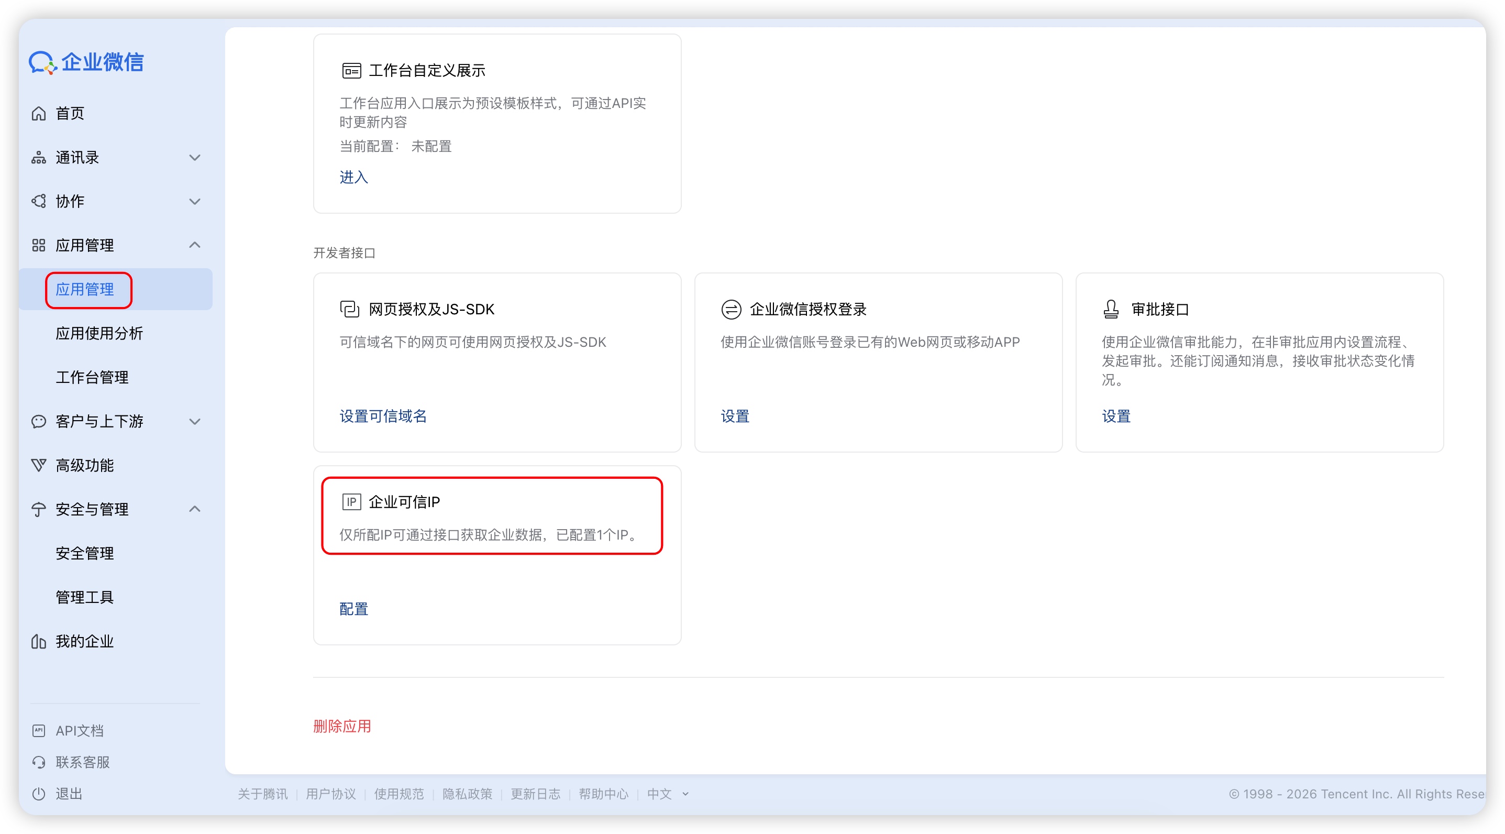
Task: Expand the 通讯录 chevron
Action: [195, 157]
